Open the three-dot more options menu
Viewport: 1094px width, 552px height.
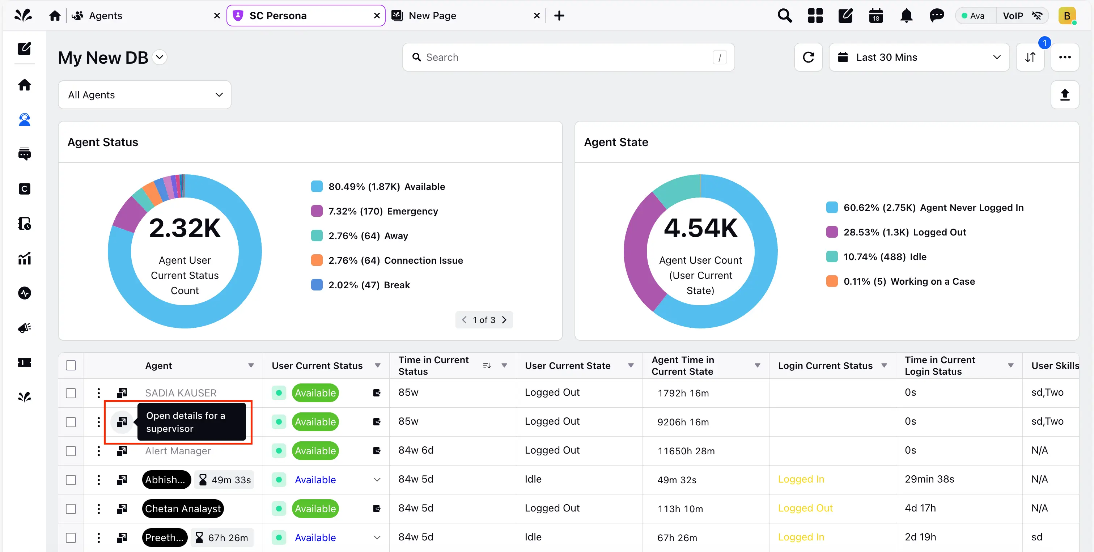tap(1064, 57)
